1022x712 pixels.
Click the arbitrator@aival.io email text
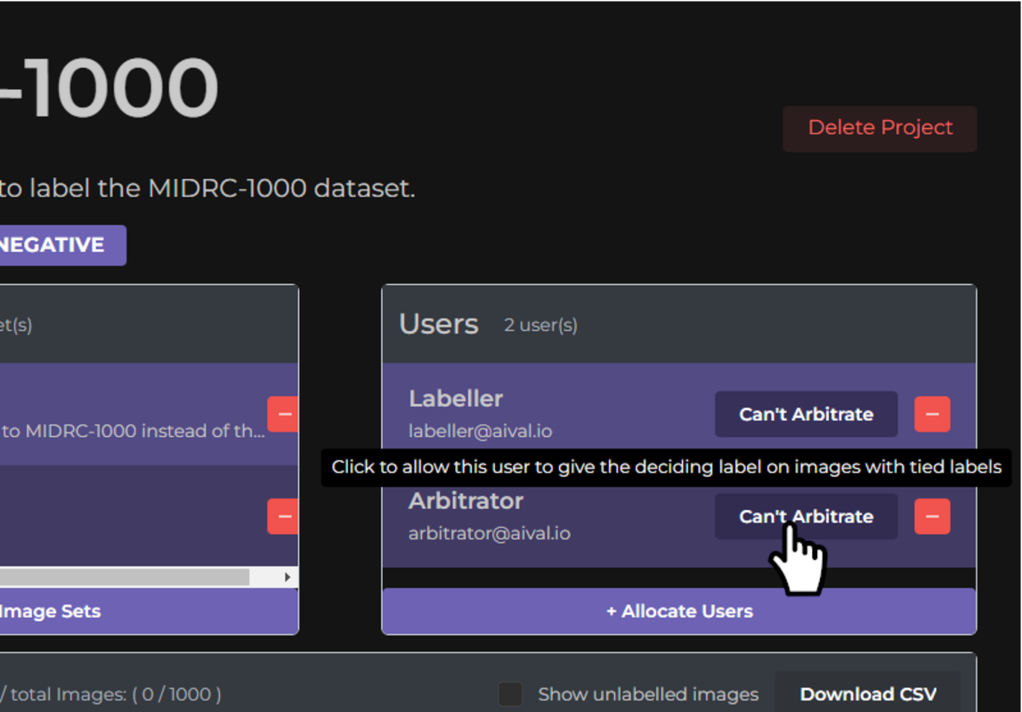point(488,533)
